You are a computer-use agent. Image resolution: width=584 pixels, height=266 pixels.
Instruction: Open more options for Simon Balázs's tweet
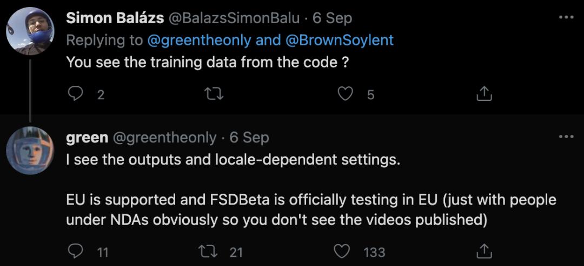[x=566, y=17]
